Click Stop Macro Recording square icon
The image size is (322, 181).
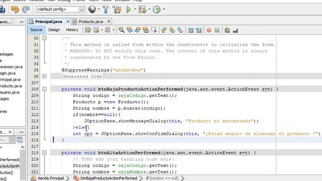tap(217, 30)
